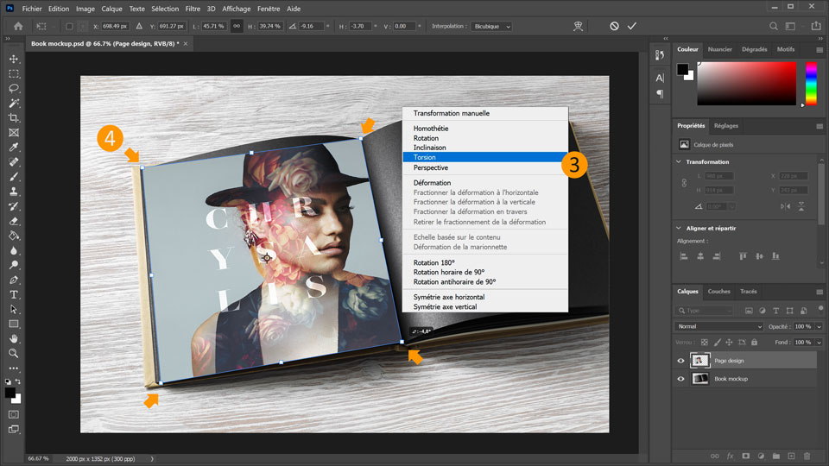Select the Zoom tool
This screenshot has height=466, width=829.
point(14,353)
